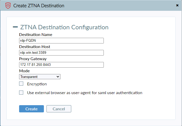Click the arrow on the Mode select box
The height and width of the screenshot is (126, 182).
(x=58, y=77)
